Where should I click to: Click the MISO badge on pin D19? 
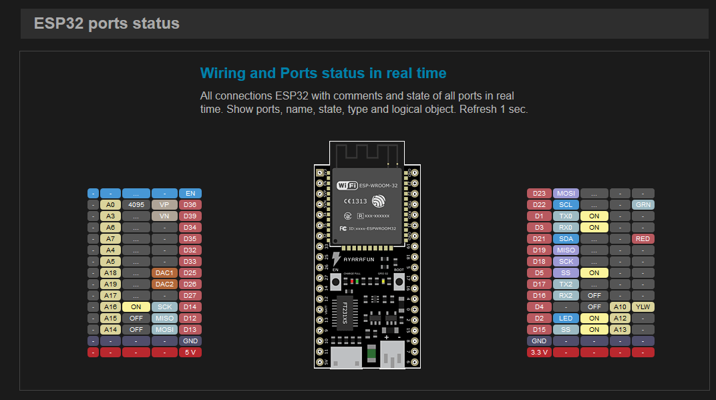tap(566, 250)
